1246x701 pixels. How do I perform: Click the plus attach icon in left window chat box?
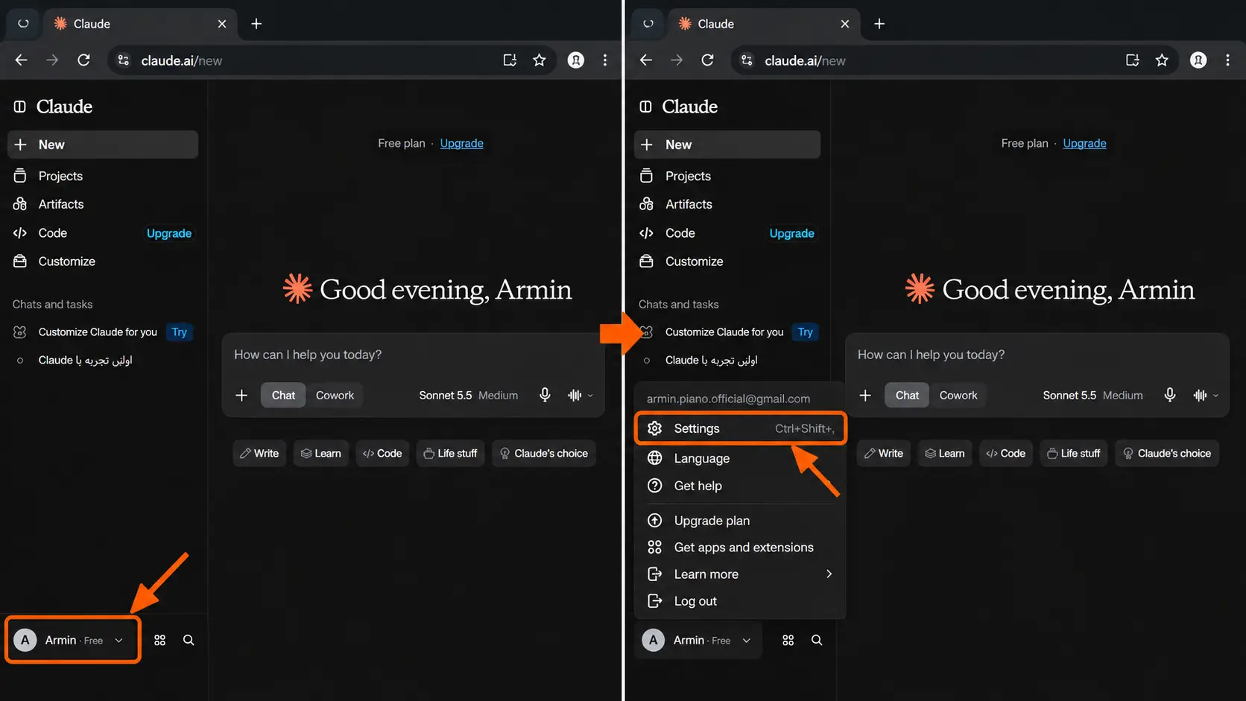pyautogui.click(x=241, y=395)
